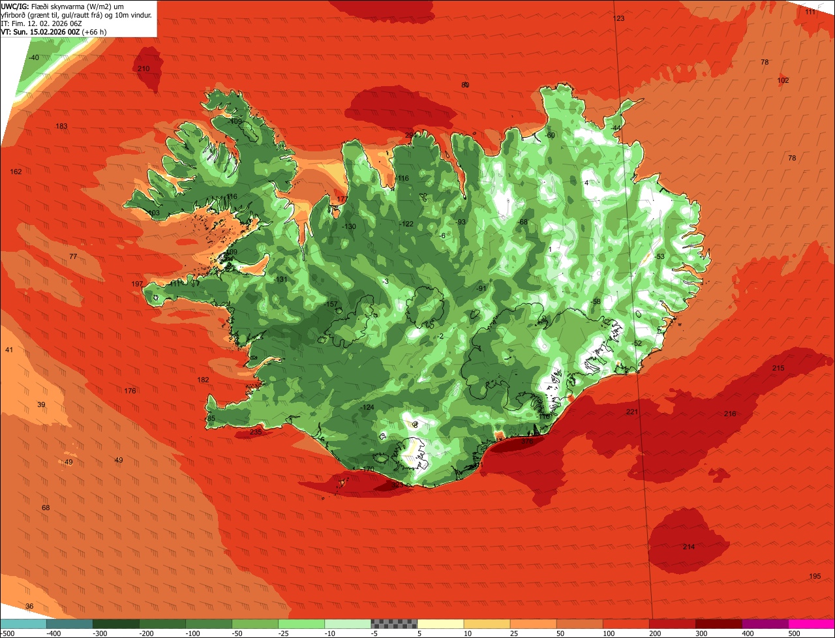Select the dark green legend swatch between -300 and -200
Screen dimensions: 835x638
coord(116,624)
